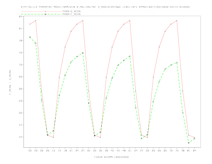Click the x-axis forecast hour label 45
This screenshot has height=164, width=212.
(x=118, y=151)
